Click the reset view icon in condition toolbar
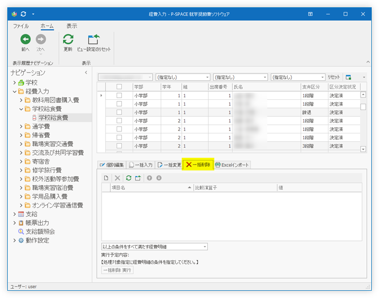Viewport: 379px width, 298px height. pos(138,178)
